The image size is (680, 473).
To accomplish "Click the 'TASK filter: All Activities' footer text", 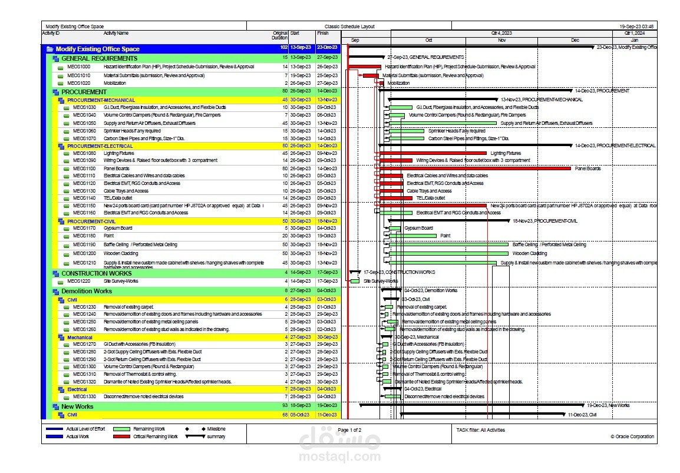I will coord(480,430).
